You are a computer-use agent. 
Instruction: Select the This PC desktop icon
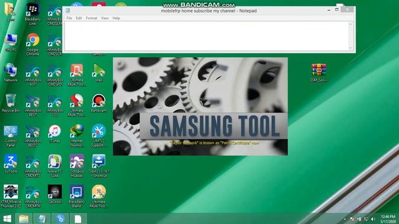[x=11, y=43]
